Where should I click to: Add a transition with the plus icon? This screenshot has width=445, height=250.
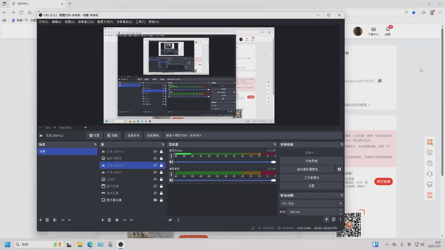pos(327,219)
